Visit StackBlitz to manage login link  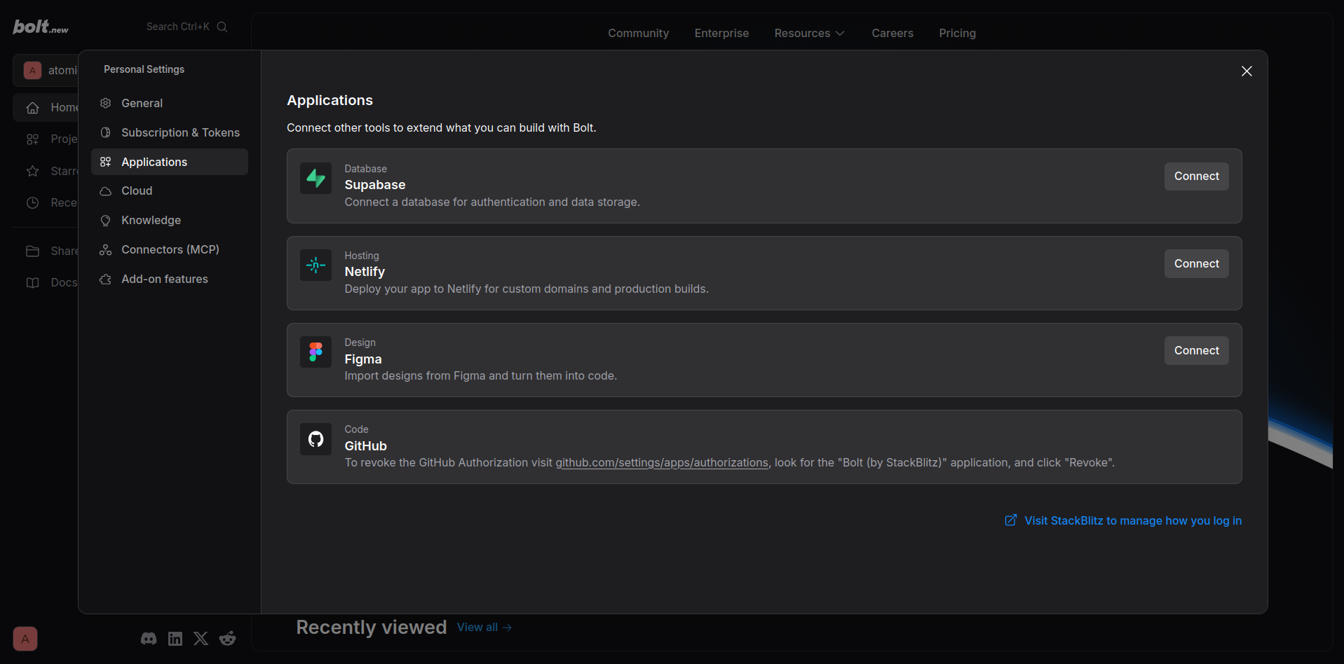[1123, 520]
